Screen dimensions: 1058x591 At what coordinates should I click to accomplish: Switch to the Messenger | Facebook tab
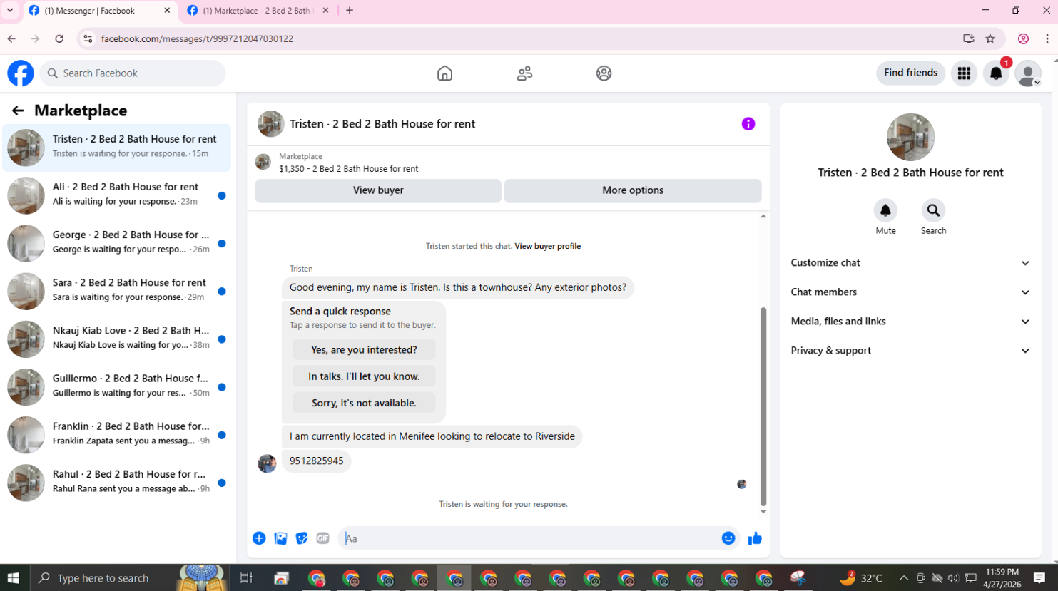coord(100,11)
